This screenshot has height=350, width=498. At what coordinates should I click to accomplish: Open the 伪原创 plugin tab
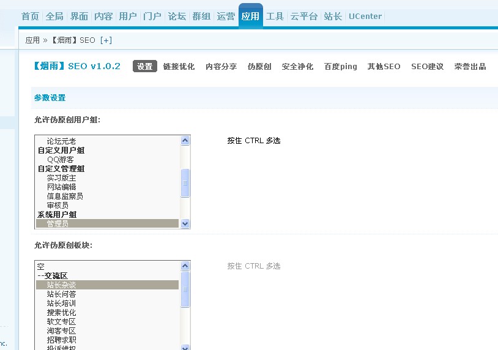click(x=259, y=67)
